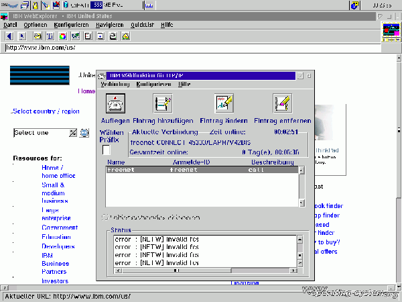Click the Home page house icon
Image resolution: width=402 pixels, height=302 pixels.
coord(126,36)
